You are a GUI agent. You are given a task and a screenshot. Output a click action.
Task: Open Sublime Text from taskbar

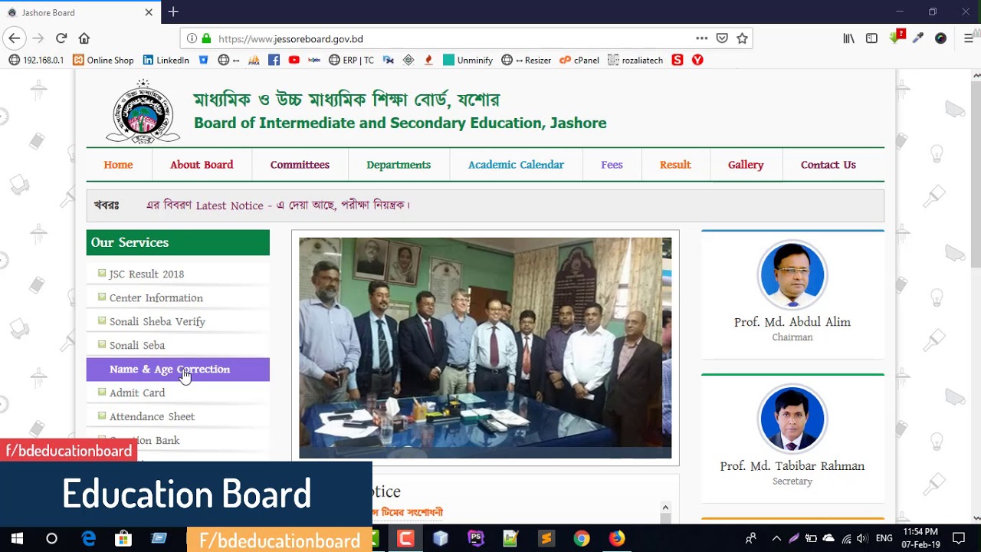546,538
